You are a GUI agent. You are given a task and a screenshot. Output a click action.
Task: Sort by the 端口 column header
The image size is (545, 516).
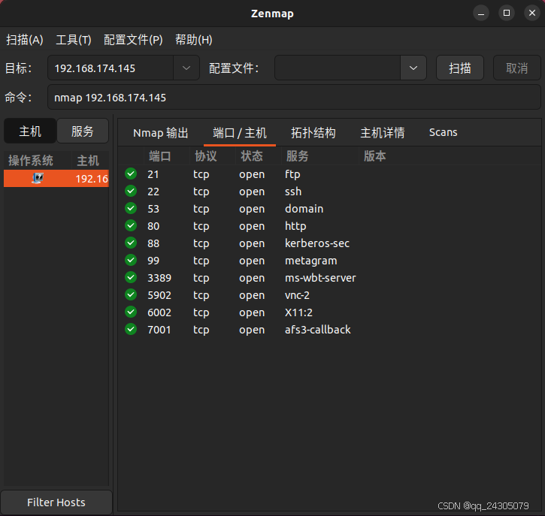pyautogui.click(x=167, y=156)
